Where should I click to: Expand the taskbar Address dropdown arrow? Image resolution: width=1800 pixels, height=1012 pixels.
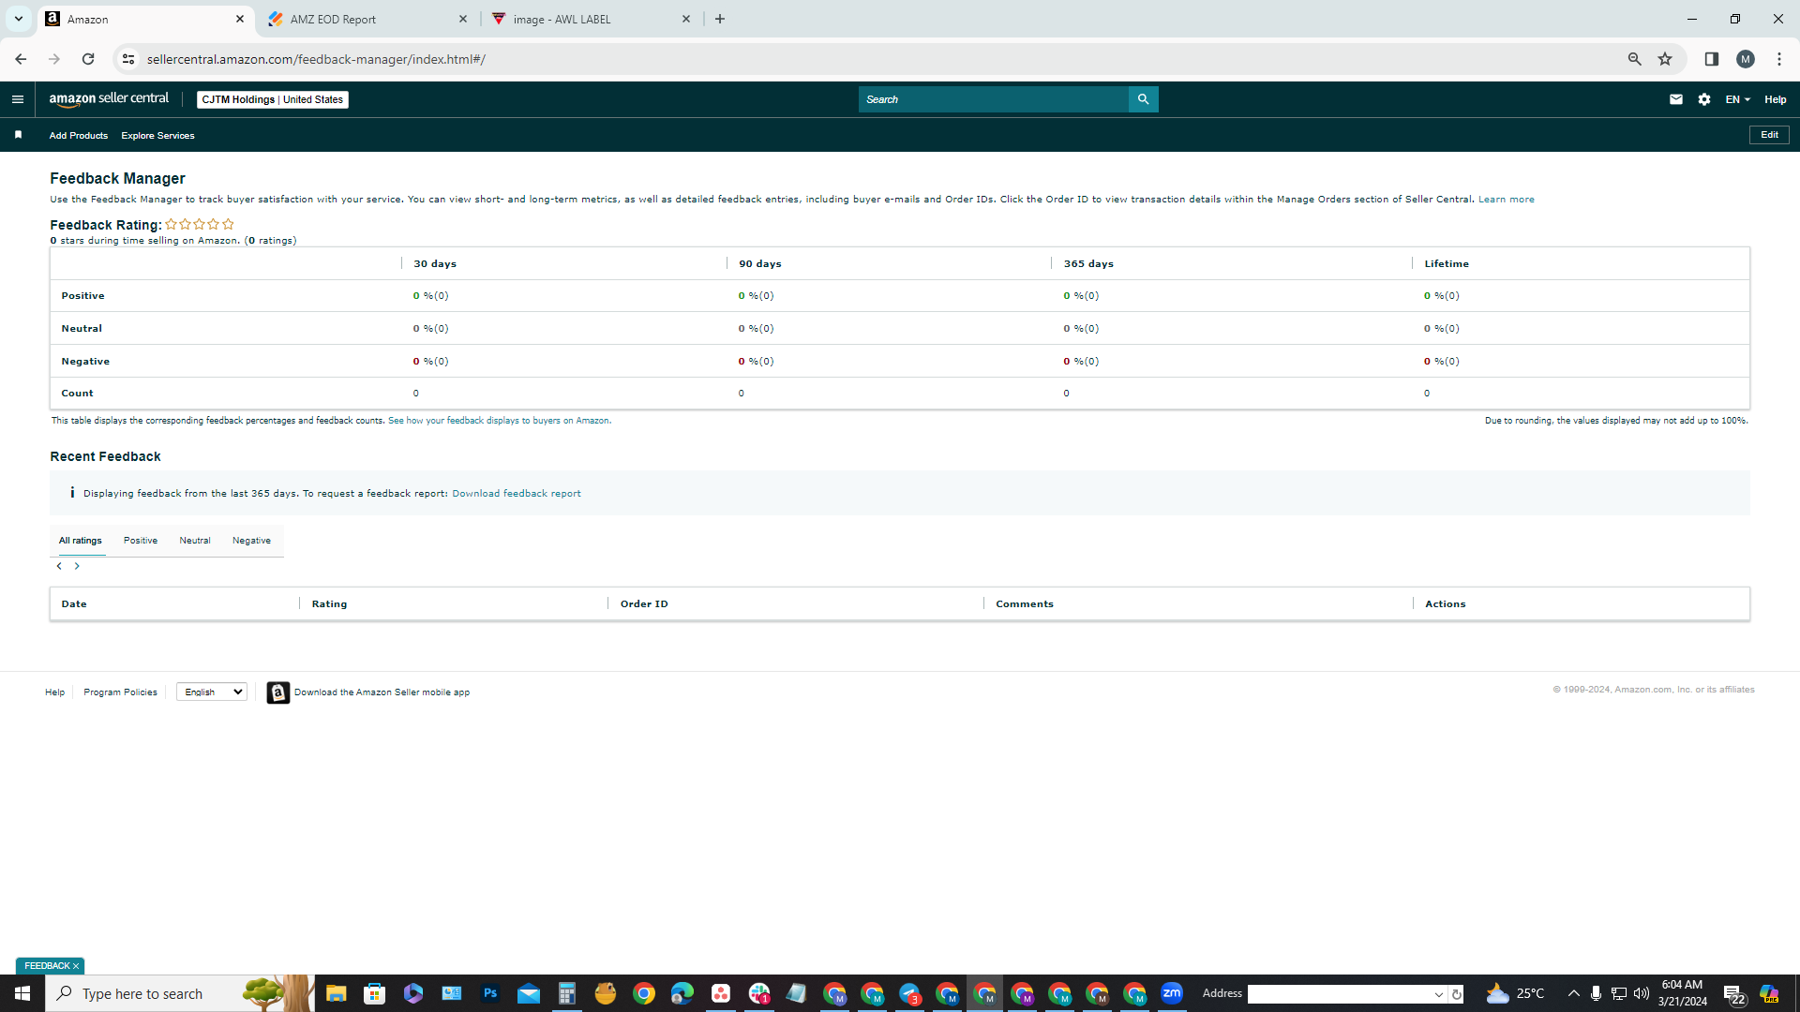pos(1439,994)
